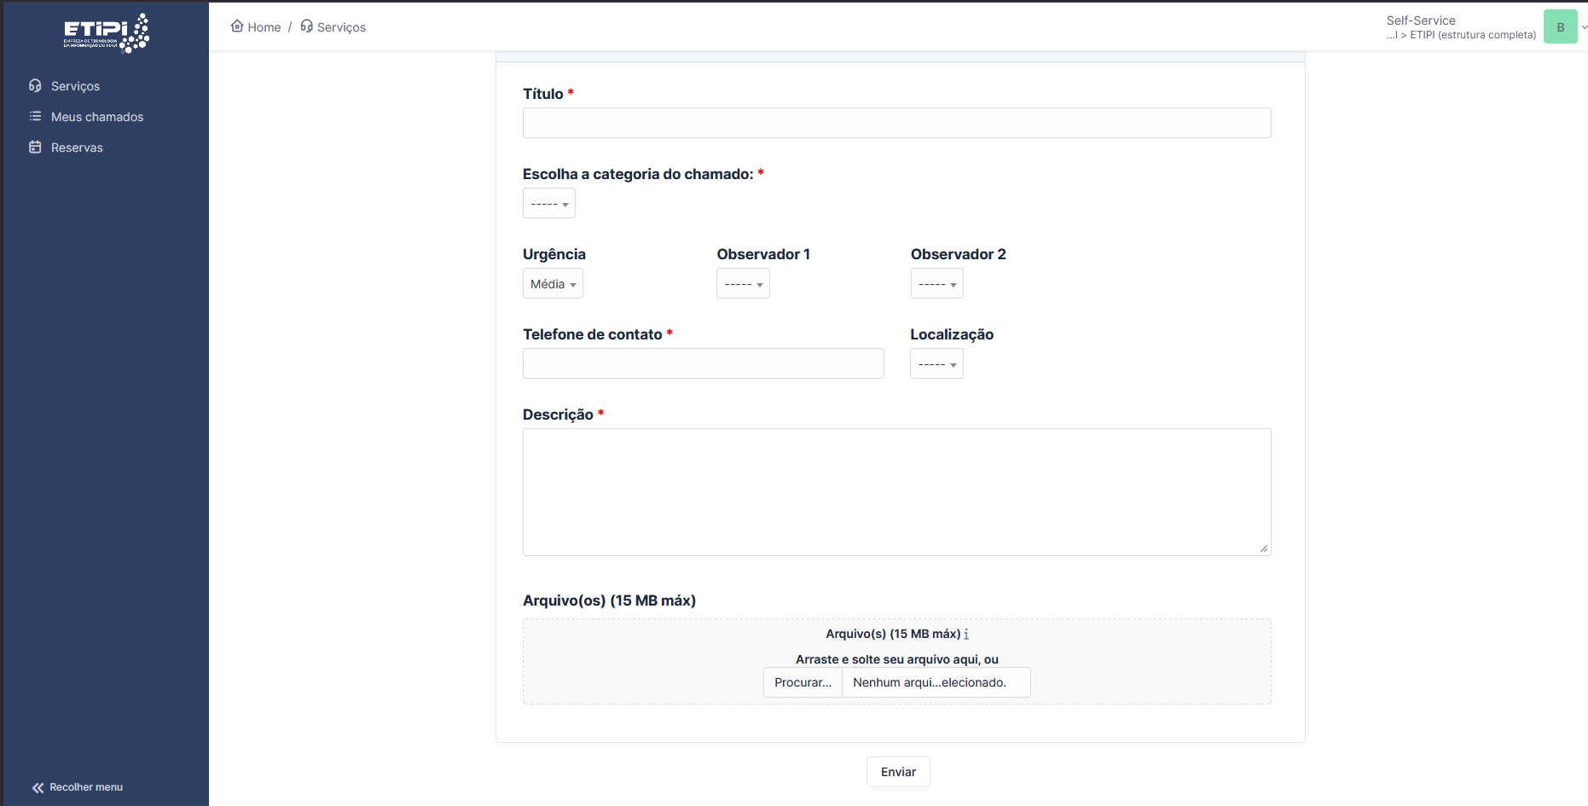Expand the Observador 2 dropdown
Viewport: 1588px width, 806px height.
[x=936, y=284]
